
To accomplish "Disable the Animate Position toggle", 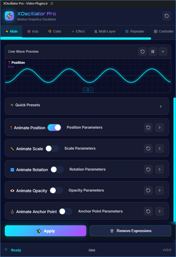I will 54,128.
